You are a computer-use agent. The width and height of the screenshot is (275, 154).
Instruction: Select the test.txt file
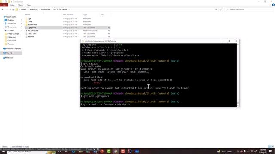click(31, 37)
